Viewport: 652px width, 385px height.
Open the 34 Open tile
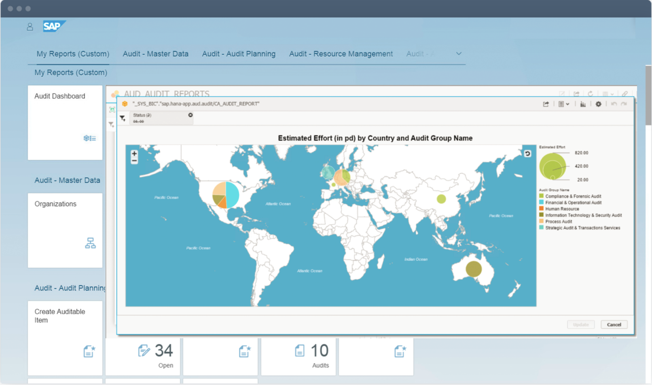coord(143,357)
